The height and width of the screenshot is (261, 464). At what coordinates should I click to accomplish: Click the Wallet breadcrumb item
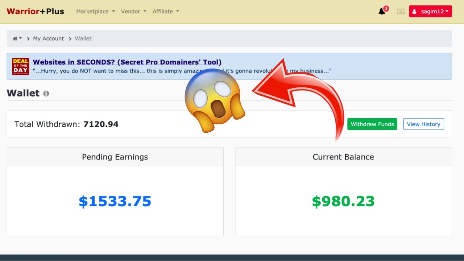pos(83,38)
